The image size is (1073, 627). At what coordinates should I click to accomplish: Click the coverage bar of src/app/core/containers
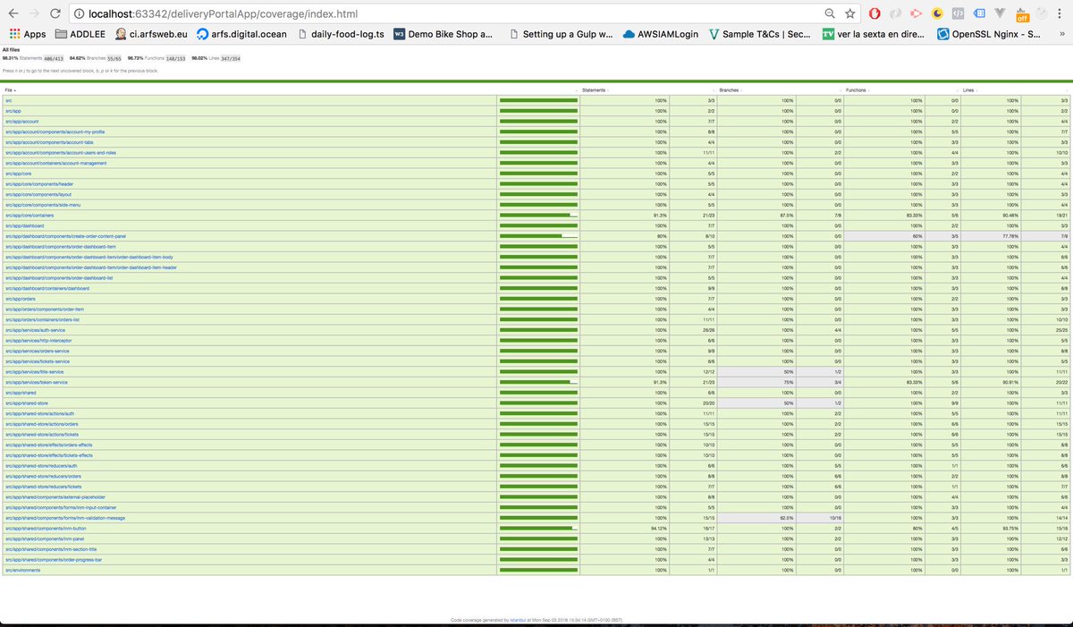[x=538, y=215]
